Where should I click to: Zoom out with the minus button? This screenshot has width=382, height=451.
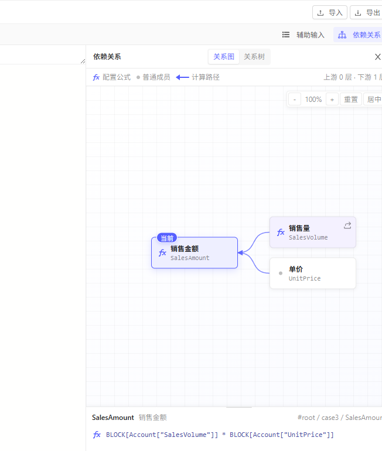tap(295, 100)
